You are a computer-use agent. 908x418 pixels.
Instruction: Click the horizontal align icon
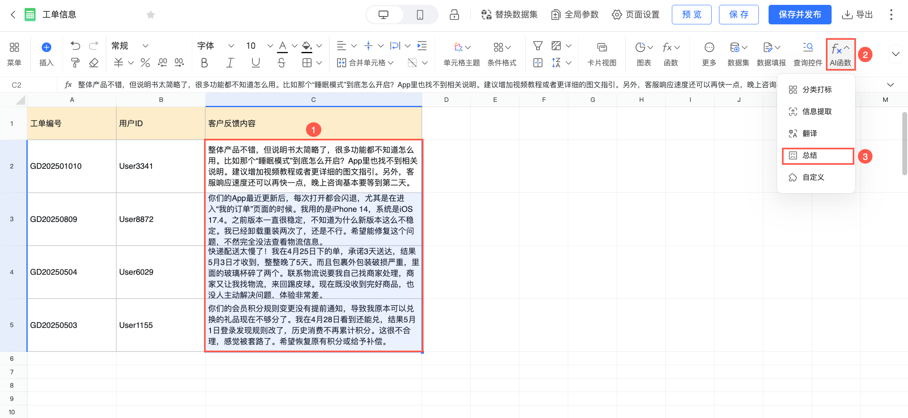tap(342, 46)
